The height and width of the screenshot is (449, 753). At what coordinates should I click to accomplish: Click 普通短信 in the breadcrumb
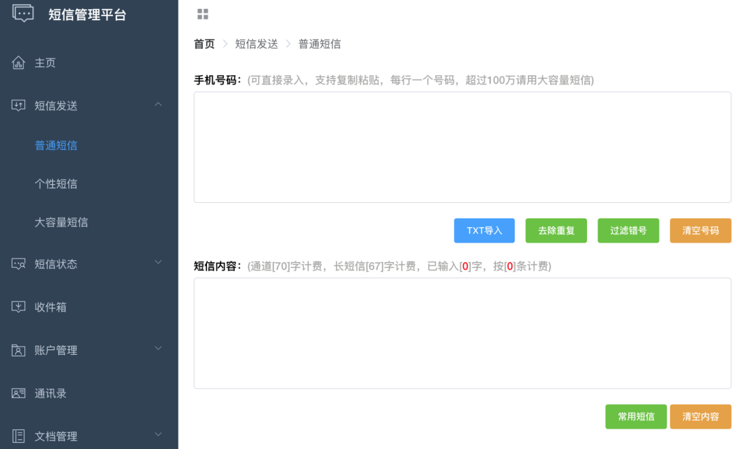[319, 44]
